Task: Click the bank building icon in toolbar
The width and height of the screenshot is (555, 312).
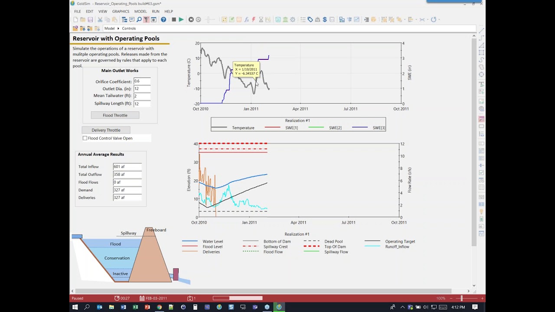Action: (285, 19)
